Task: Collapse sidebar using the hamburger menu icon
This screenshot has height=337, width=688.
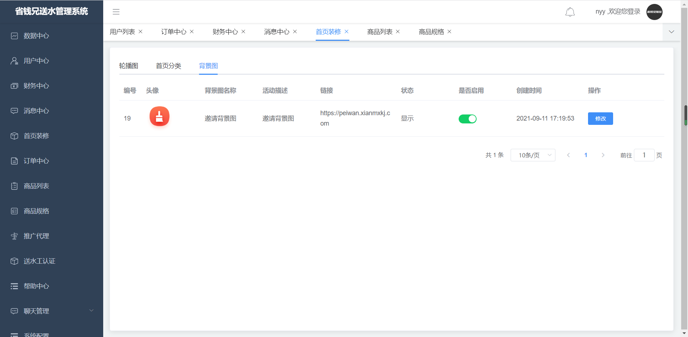Action: 116,12
